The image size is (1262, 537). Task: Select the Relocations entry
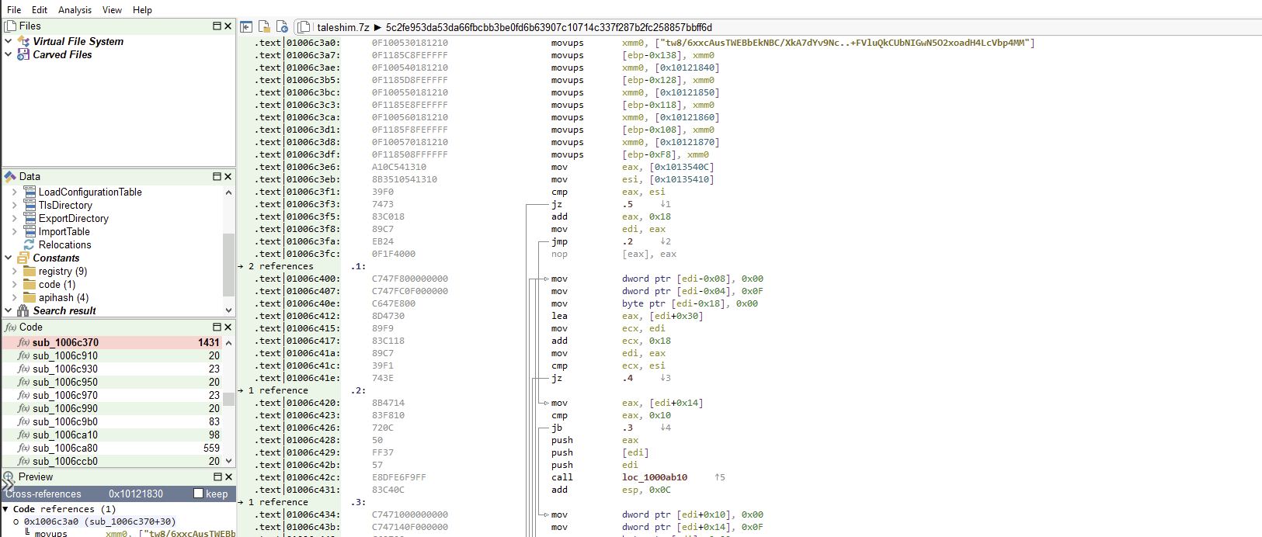[x=65, y=244]
